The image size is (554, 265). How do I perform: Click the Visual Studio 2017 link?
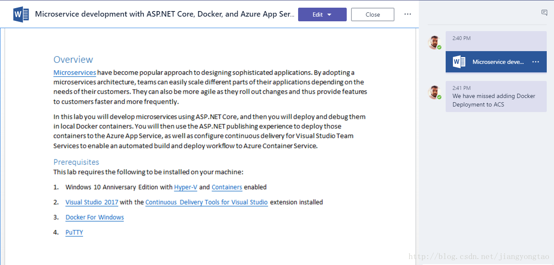coord(92,202)
